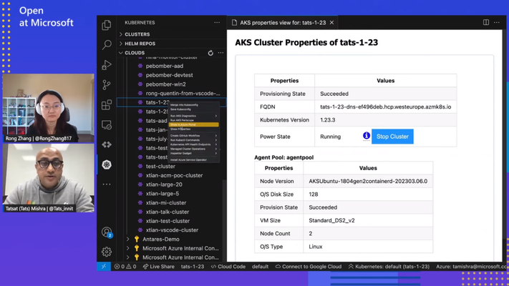Open the Remote Explorer view
509x286 pixels.
coord(107,125)
